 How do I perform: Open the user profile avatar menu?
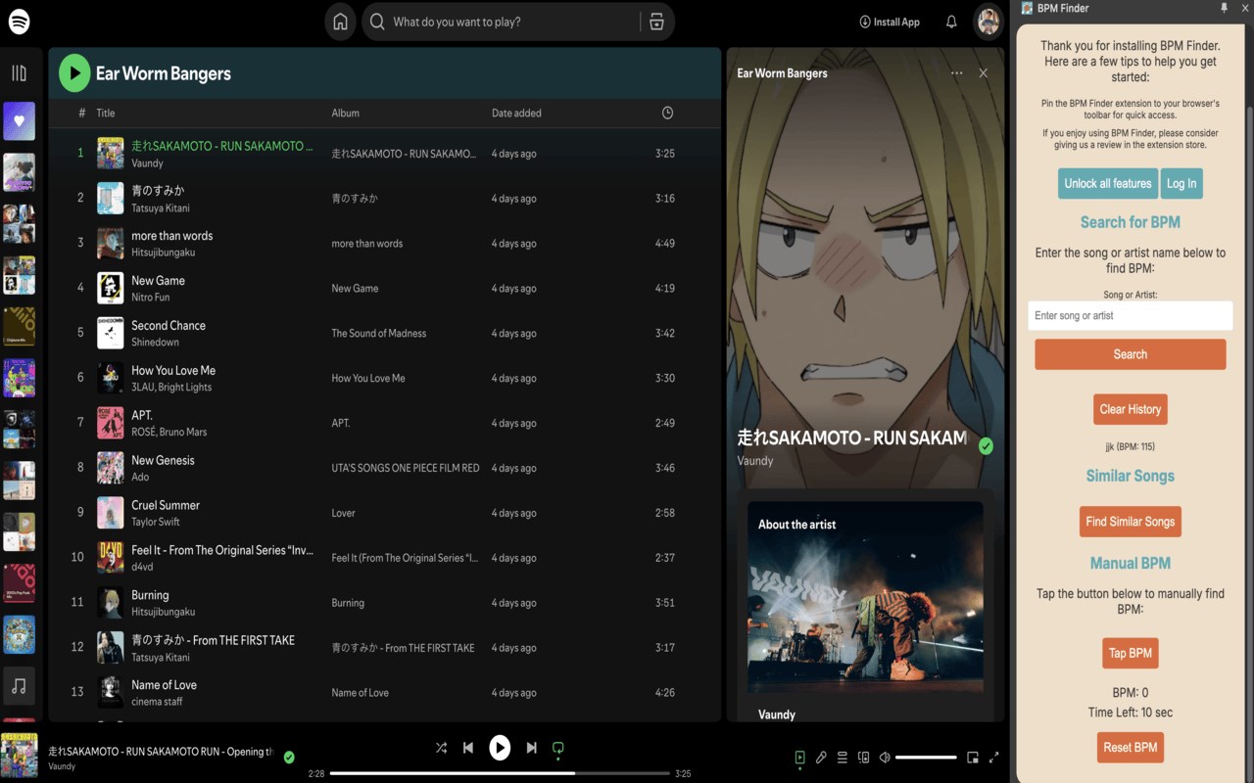(x=989, y=21)
